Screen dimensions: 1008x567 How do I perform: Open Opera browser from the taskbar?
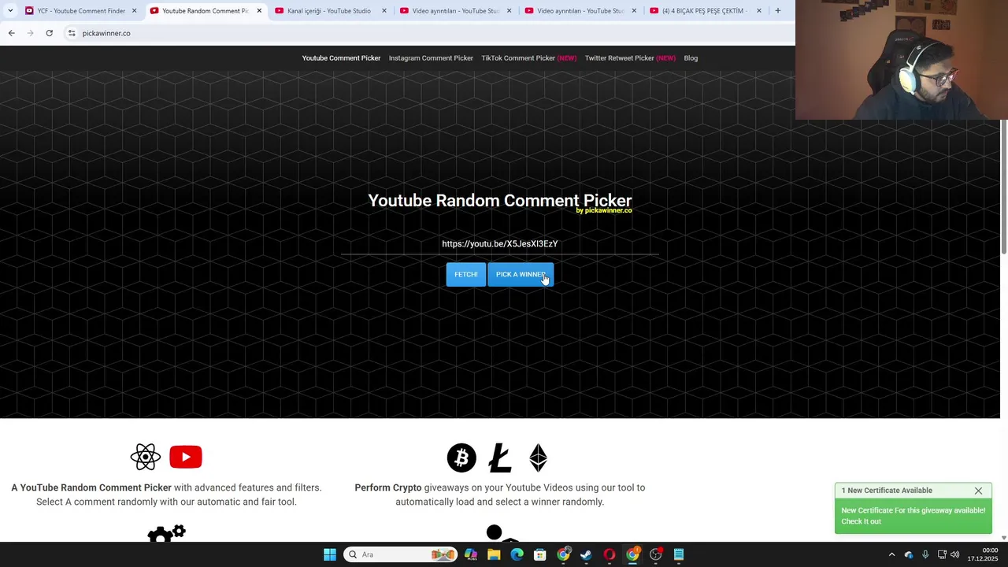[610, 554]
